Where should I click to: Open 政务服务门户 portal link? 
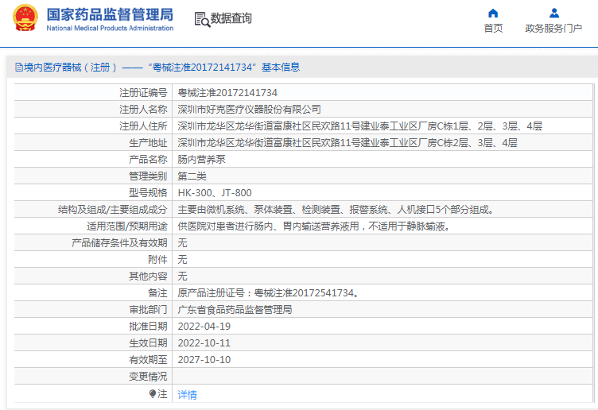pos(553,28)
